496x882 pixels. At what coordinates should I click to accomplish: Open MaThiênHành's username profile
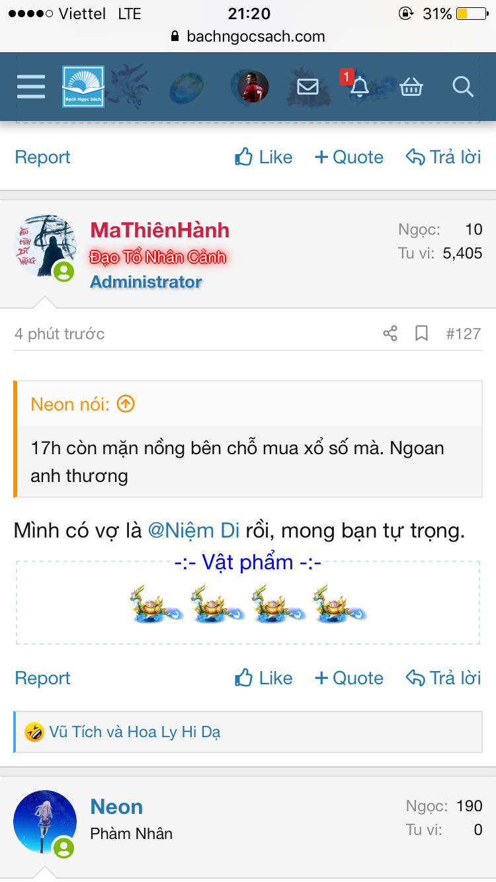click(160, 230)
